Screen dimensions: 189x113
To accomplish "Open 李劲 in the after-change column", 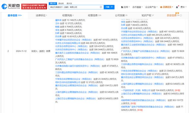I will 123,22.
